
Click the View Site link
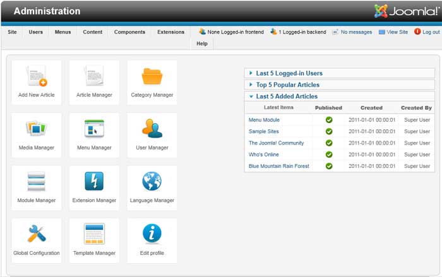[x=397, y=32]
